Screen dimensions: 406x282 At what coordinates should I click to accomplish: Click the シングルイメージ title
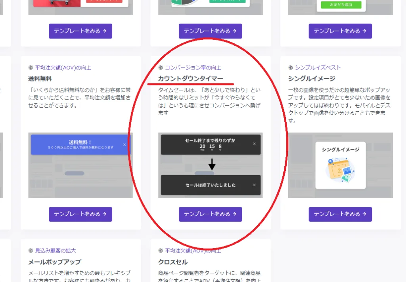[x=312, y=79]
